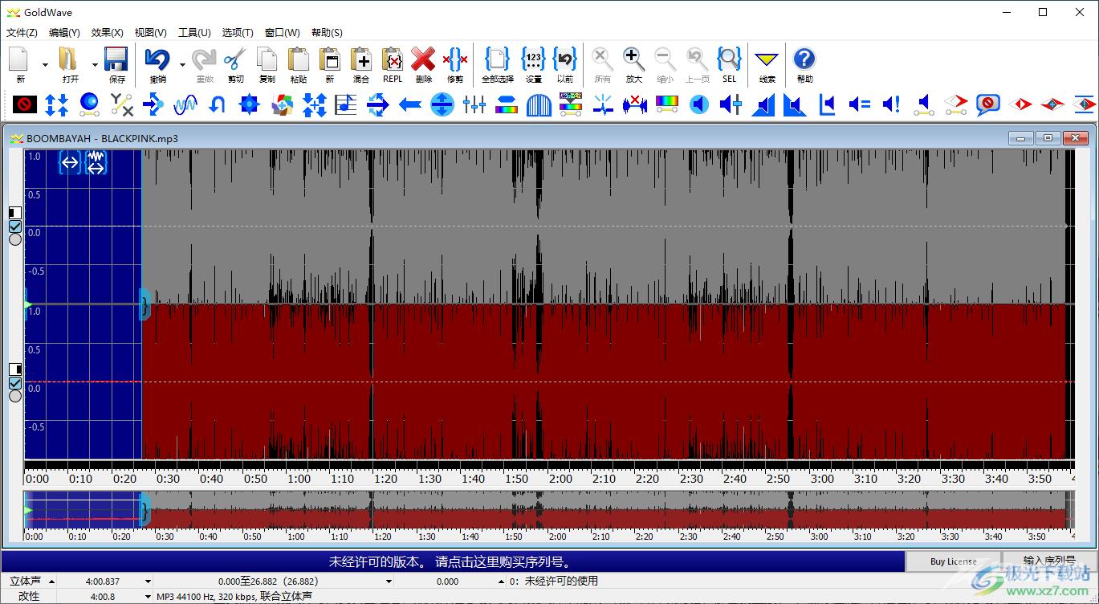The image size is (1099, 604).
Task: Select the right channel circle radio button
Action: (15, 395)
